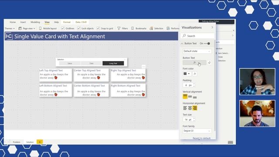The height and width of the screenshot is (157, 279).
Task: Select center horizontal alignment icon
Action: (x=190, y=108)
